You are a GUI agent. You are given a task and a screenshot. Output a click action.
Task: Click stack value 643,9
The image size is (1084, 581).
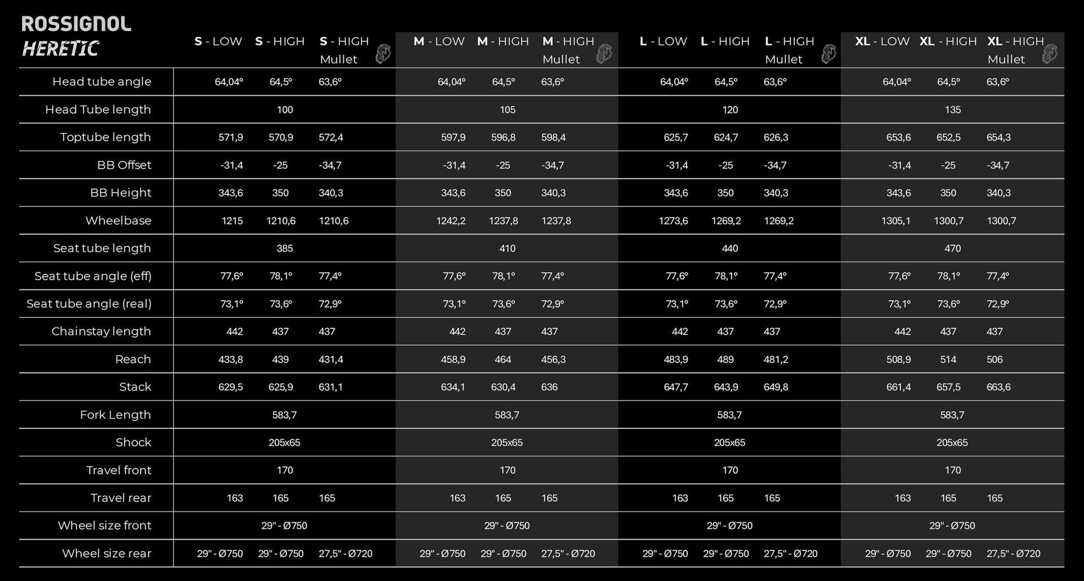pos(726,387)
